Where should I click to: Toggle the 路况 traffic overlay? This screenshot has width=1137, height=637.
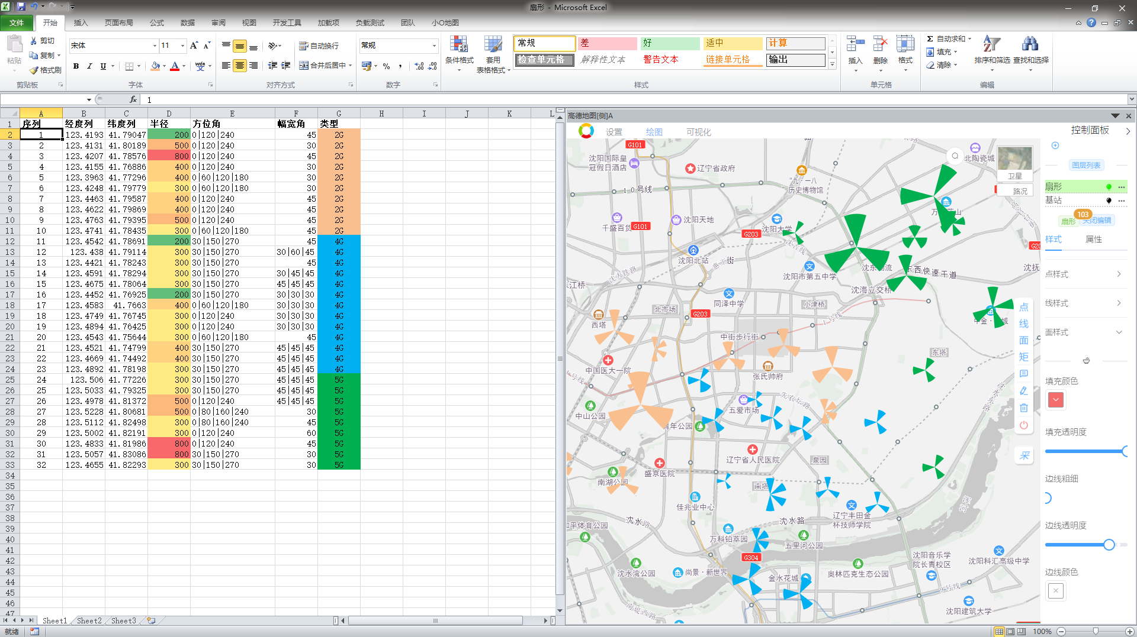click(1015, 190)
